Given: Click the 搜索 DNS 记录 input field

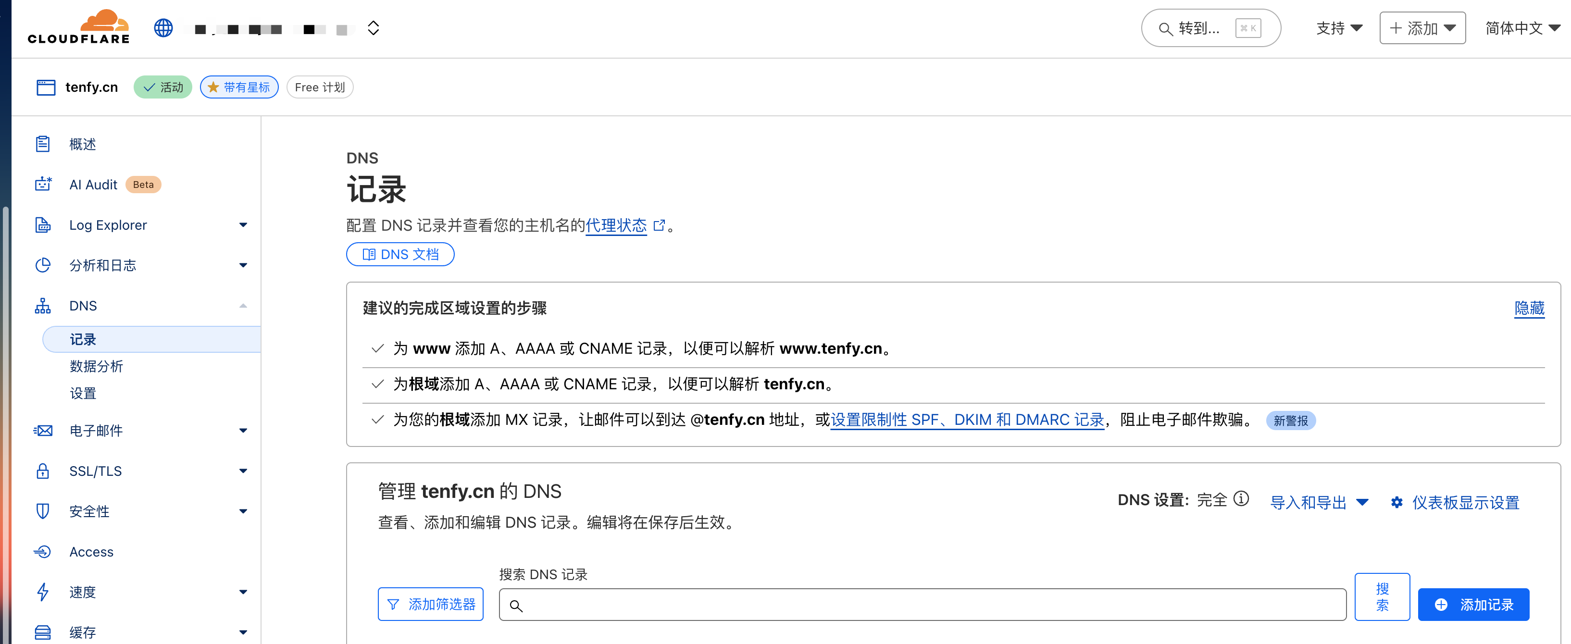Looking at the screenshot, I should click(x=922, y=605).
